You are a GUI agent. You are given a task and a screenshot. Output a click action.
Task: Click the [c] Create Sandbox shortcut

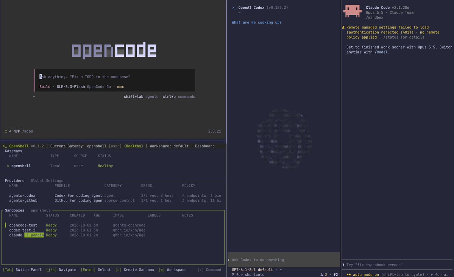coord(135,270)
